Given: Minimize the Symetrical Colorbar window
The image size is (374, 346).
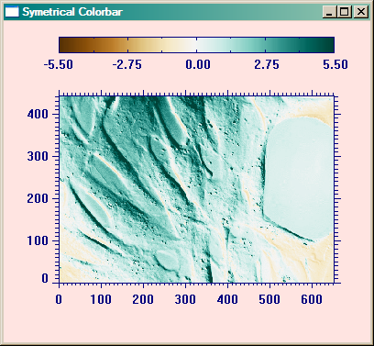Looking at the screenshot, I should click(x=329, y=12).
